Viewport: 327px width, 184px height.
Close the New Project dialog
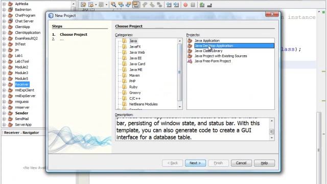pyautogui.click(x=272, y=14)
